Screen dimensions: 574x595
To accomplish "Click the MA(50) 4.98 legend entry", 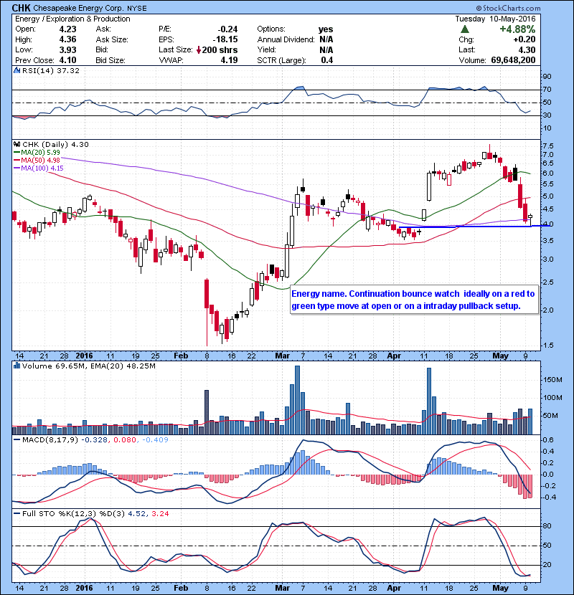I will point(37,160).
